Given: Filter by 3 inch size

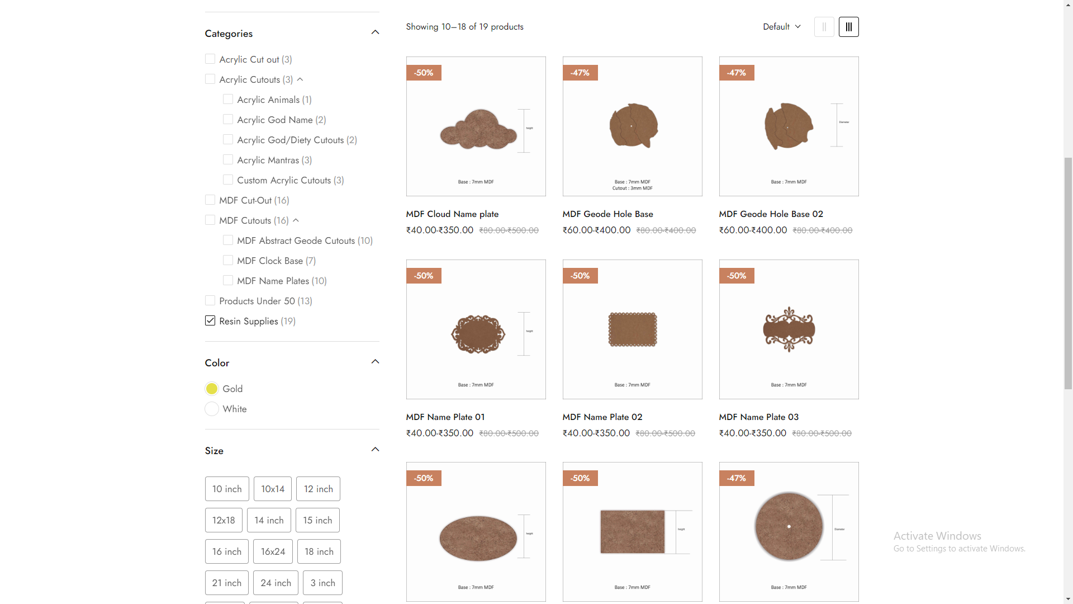Looking at the screenshot, I should pos(322,583).
